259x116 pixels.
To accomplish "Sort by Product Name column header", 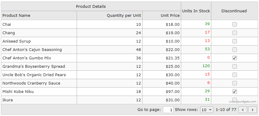I will pyautogui.click(x=39, y=16).
